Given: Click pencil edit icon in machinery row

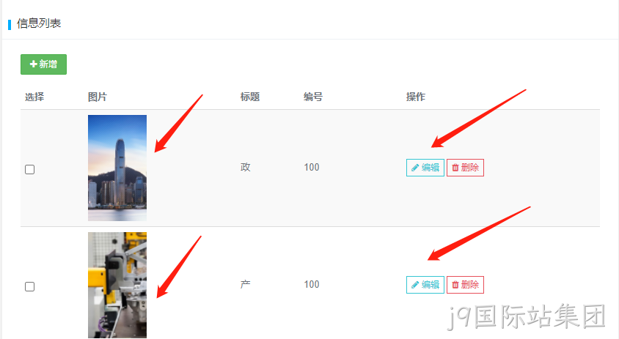Looking at the screenshot, I should [415, 285].
